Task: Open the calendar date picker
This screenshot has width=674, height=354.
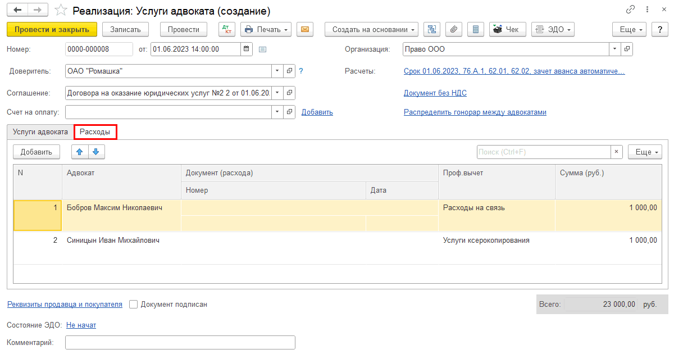Action: [x=246, y=49]
